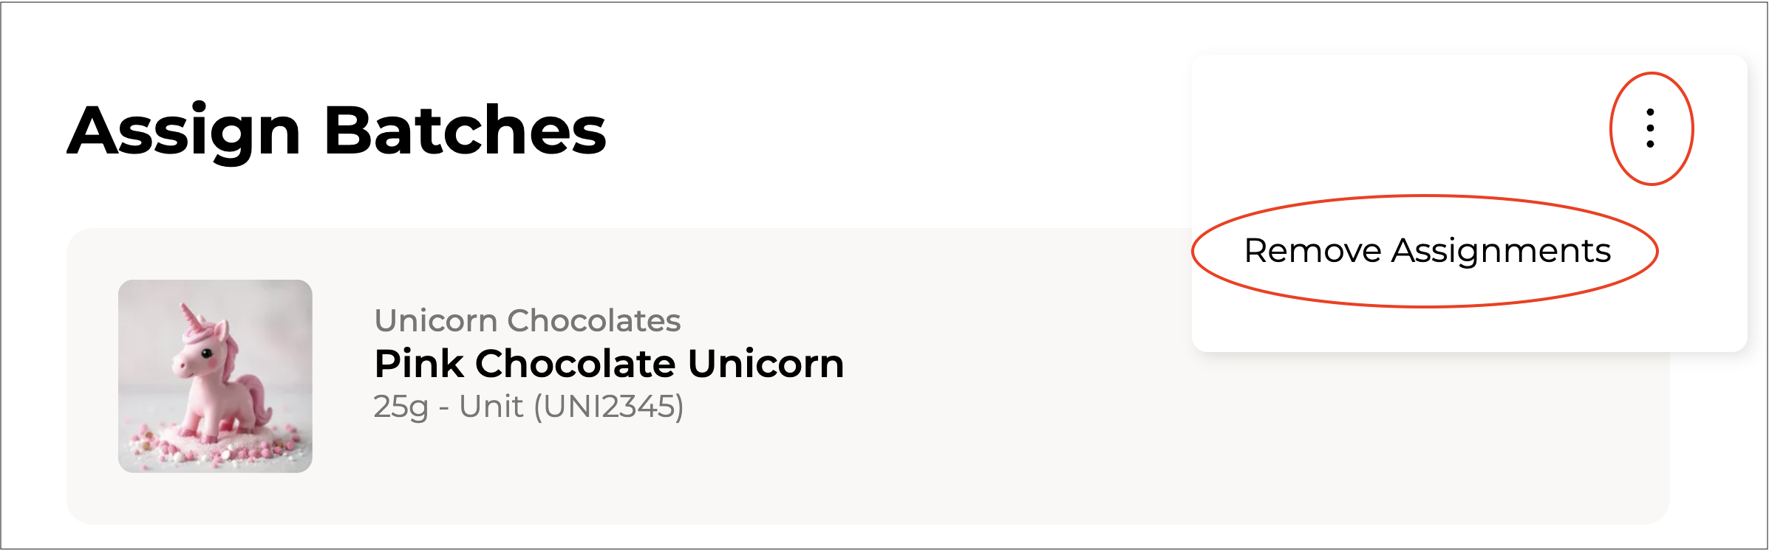This screenshot has height=552, width=1769.
Task: Close the options menu via the kebab icon
Action: pyautogui.click(x=1650, y=128)
